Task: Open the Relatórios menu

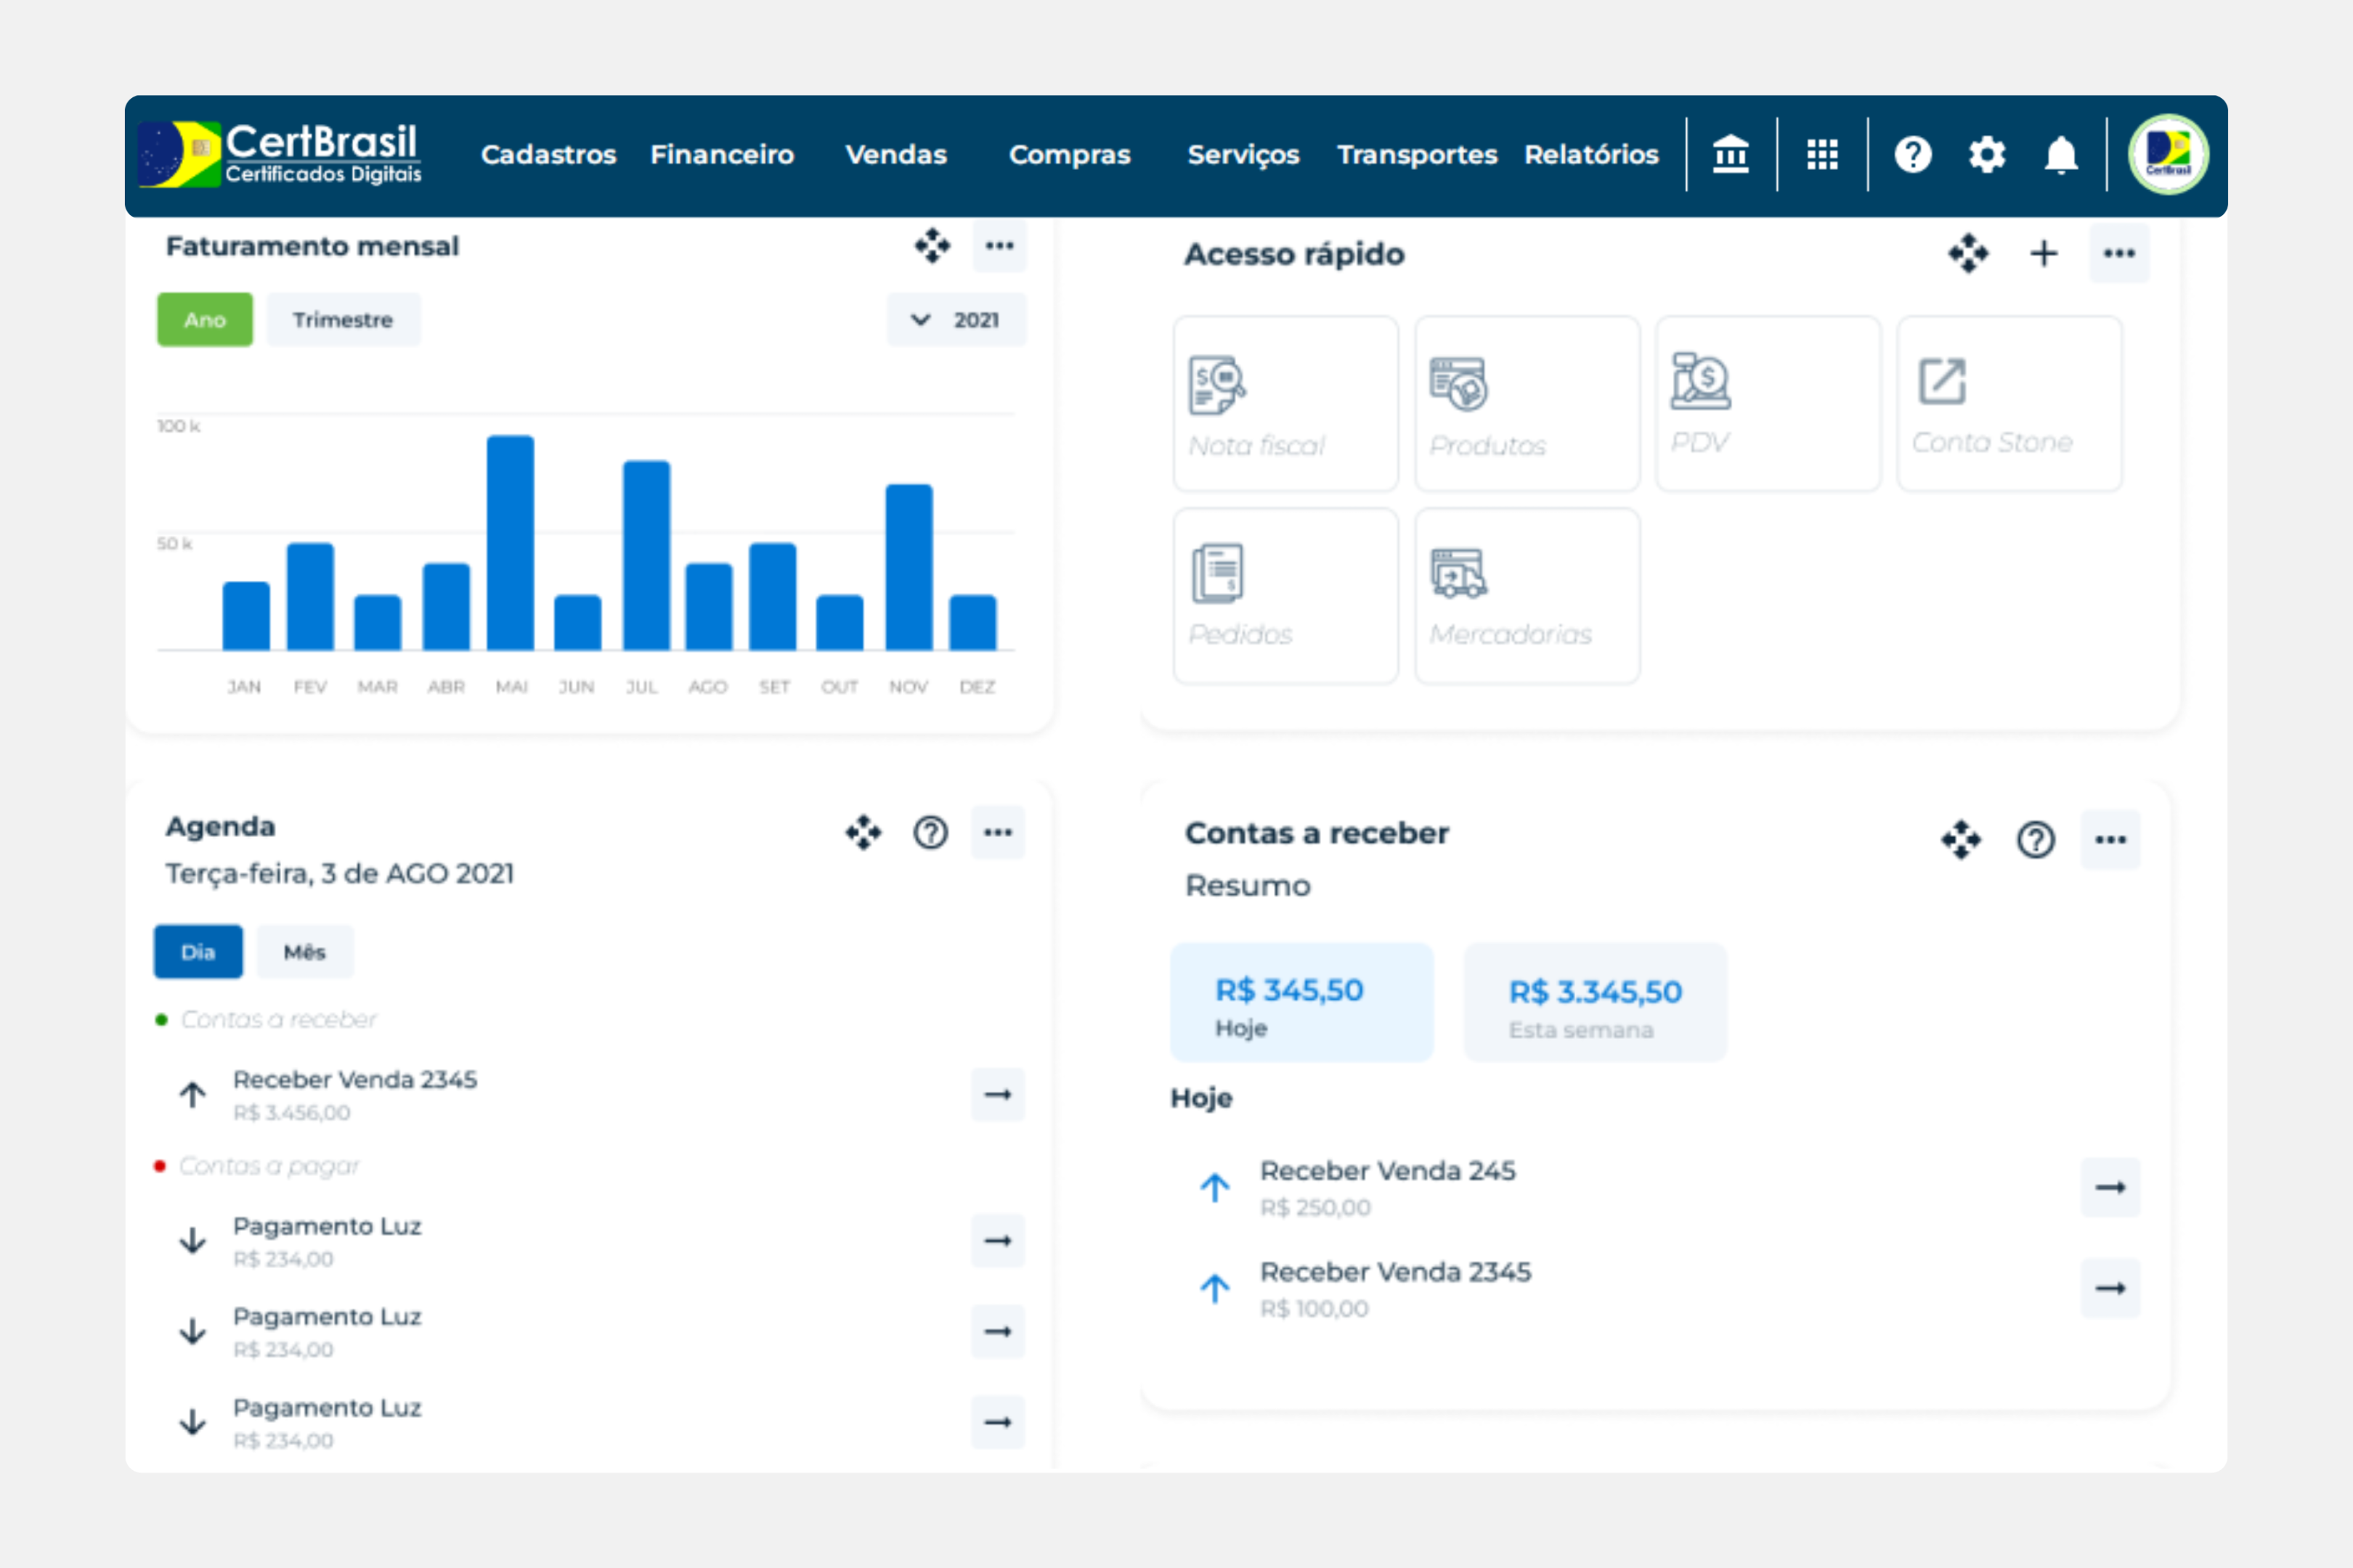Action: (x=1592, y=155)
